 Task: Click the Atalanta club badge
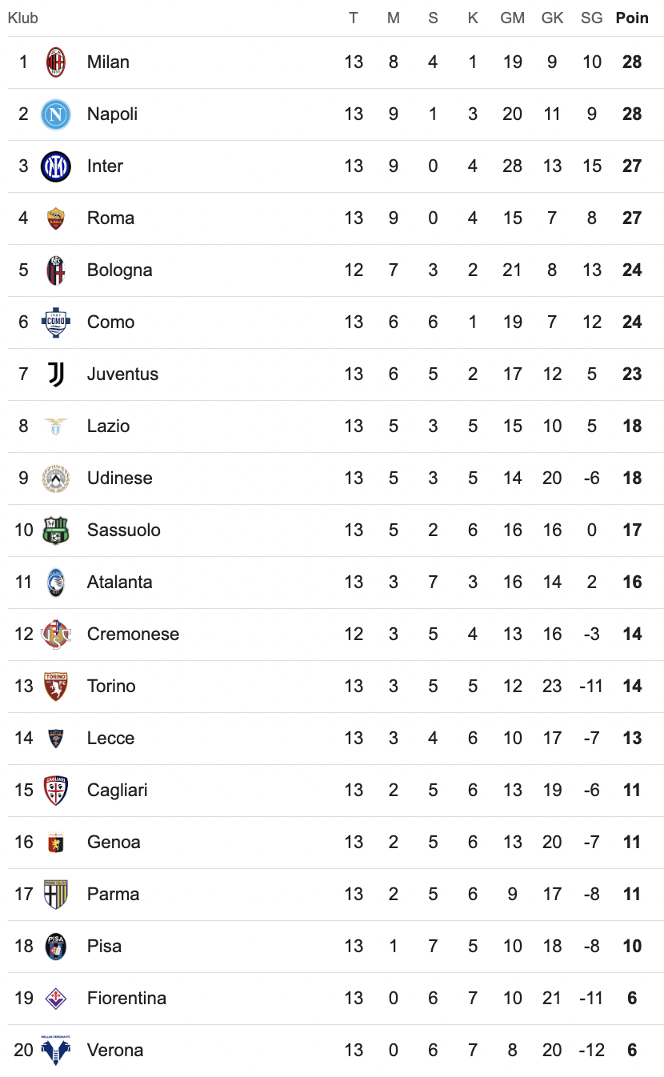[x=56, y=583]
